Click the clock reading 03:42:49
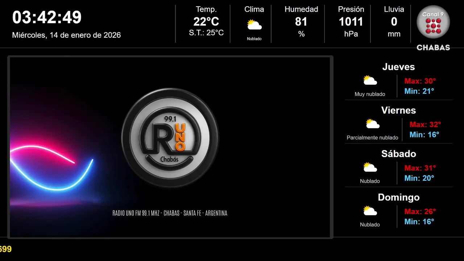The height and width of the screenshot is (261, 464). (47, 17)
